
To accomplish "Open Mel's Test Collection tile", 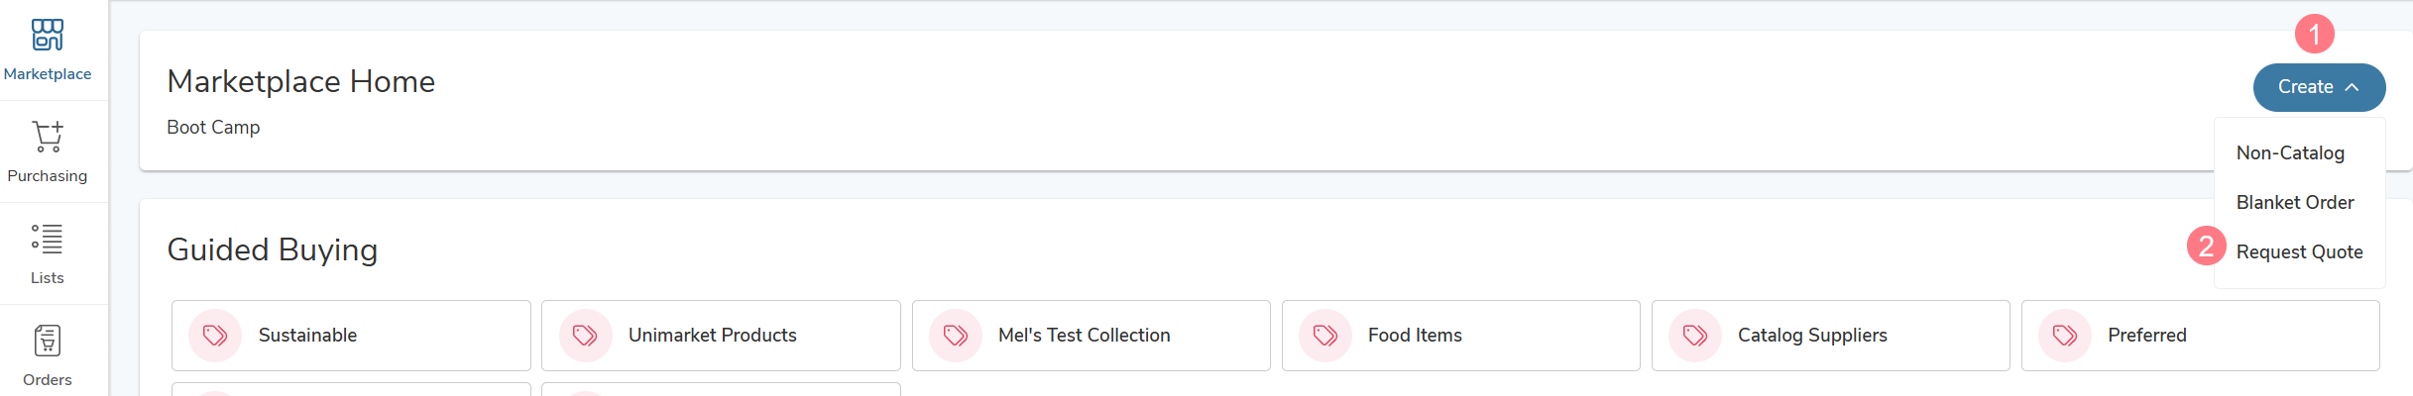I will click(x=1091, y=336).
